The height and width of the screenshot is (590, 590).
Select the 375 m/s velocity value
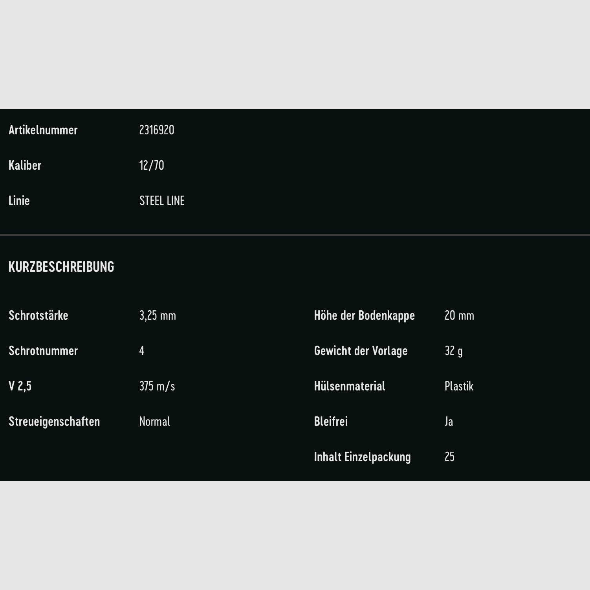pos(157,386)
